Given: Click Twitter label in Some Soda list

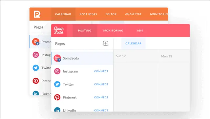Looking at the screenshot, I should pyautogui.click(x=69, y=84).
